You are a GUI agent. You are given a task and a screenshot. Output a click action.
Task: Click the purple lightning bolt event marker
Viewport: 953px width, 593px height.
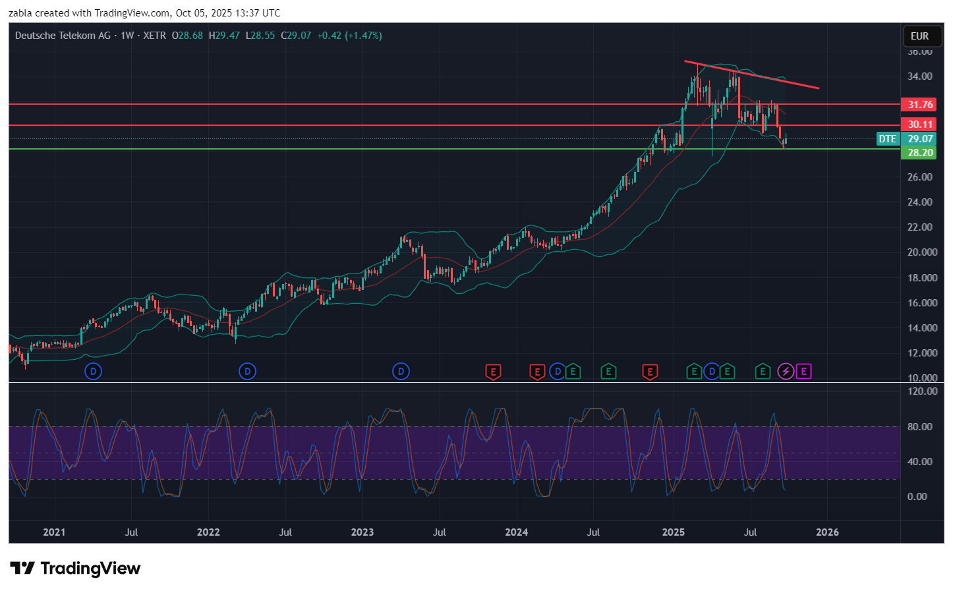coord(785,372)
